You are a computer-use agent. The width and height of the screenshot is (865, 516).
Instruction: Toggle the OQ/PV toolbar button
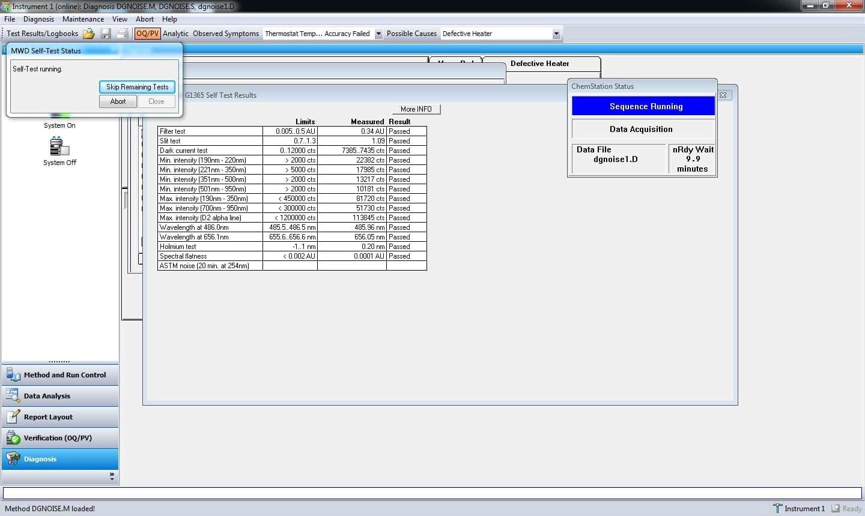[147, 34]
